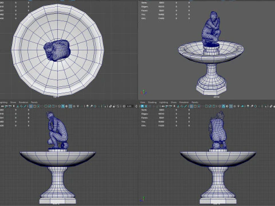Click X-Ray Joints icon in lower-left toolbar
Image resolution: width=275 pixels, height=206 pixels.
[118, 106]
